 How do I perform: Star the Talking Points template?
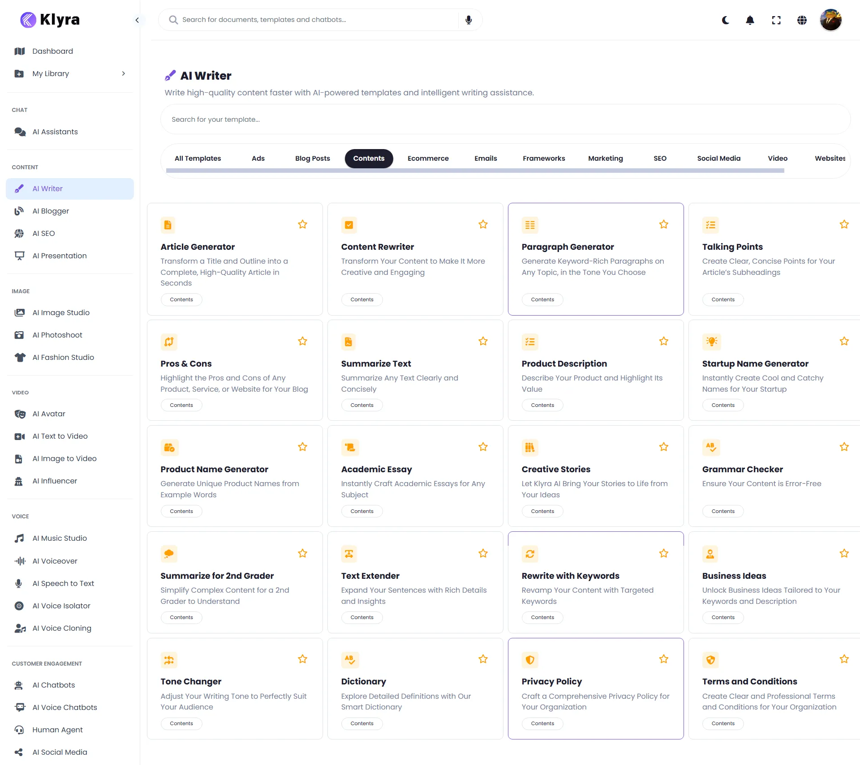pyautogui.click(x=844, y=224)
